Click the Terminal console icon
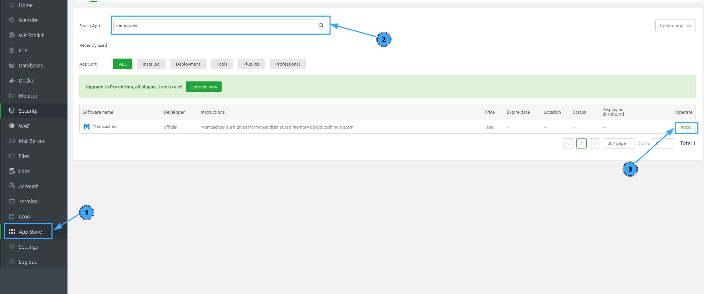 [x=12, y=202]
